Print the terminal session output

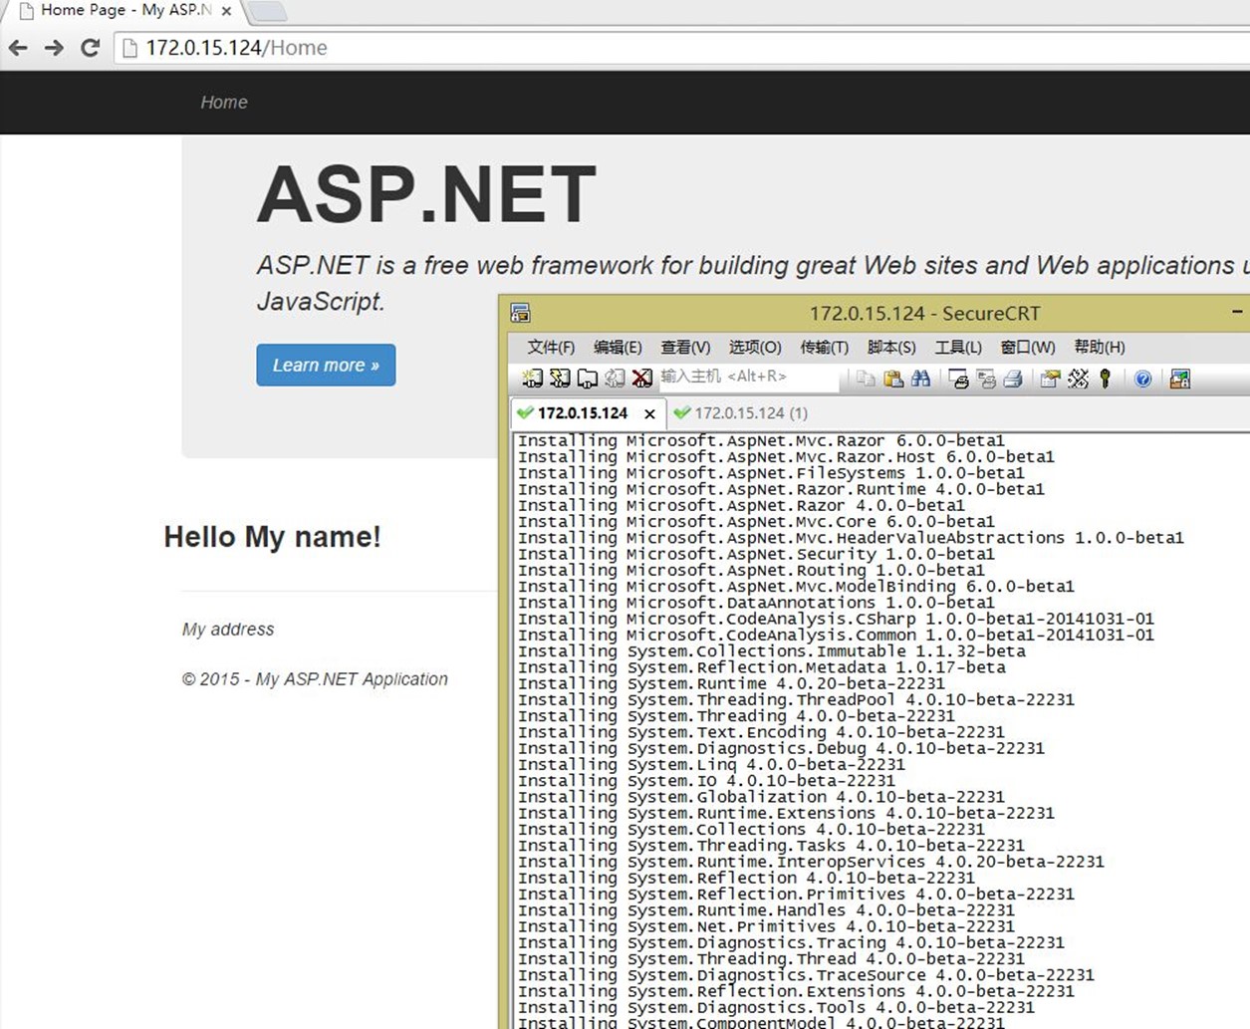click(1013, 379)
